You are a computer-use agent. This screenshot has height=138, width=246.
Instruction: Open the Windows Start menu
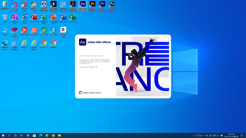pyautogui.click(x=3, y=136)
